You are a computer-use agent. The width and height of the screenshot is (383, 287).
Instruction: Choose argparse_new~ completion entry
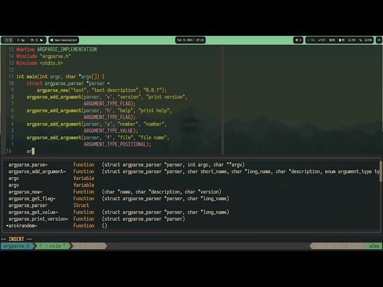[x=25, y=192]
